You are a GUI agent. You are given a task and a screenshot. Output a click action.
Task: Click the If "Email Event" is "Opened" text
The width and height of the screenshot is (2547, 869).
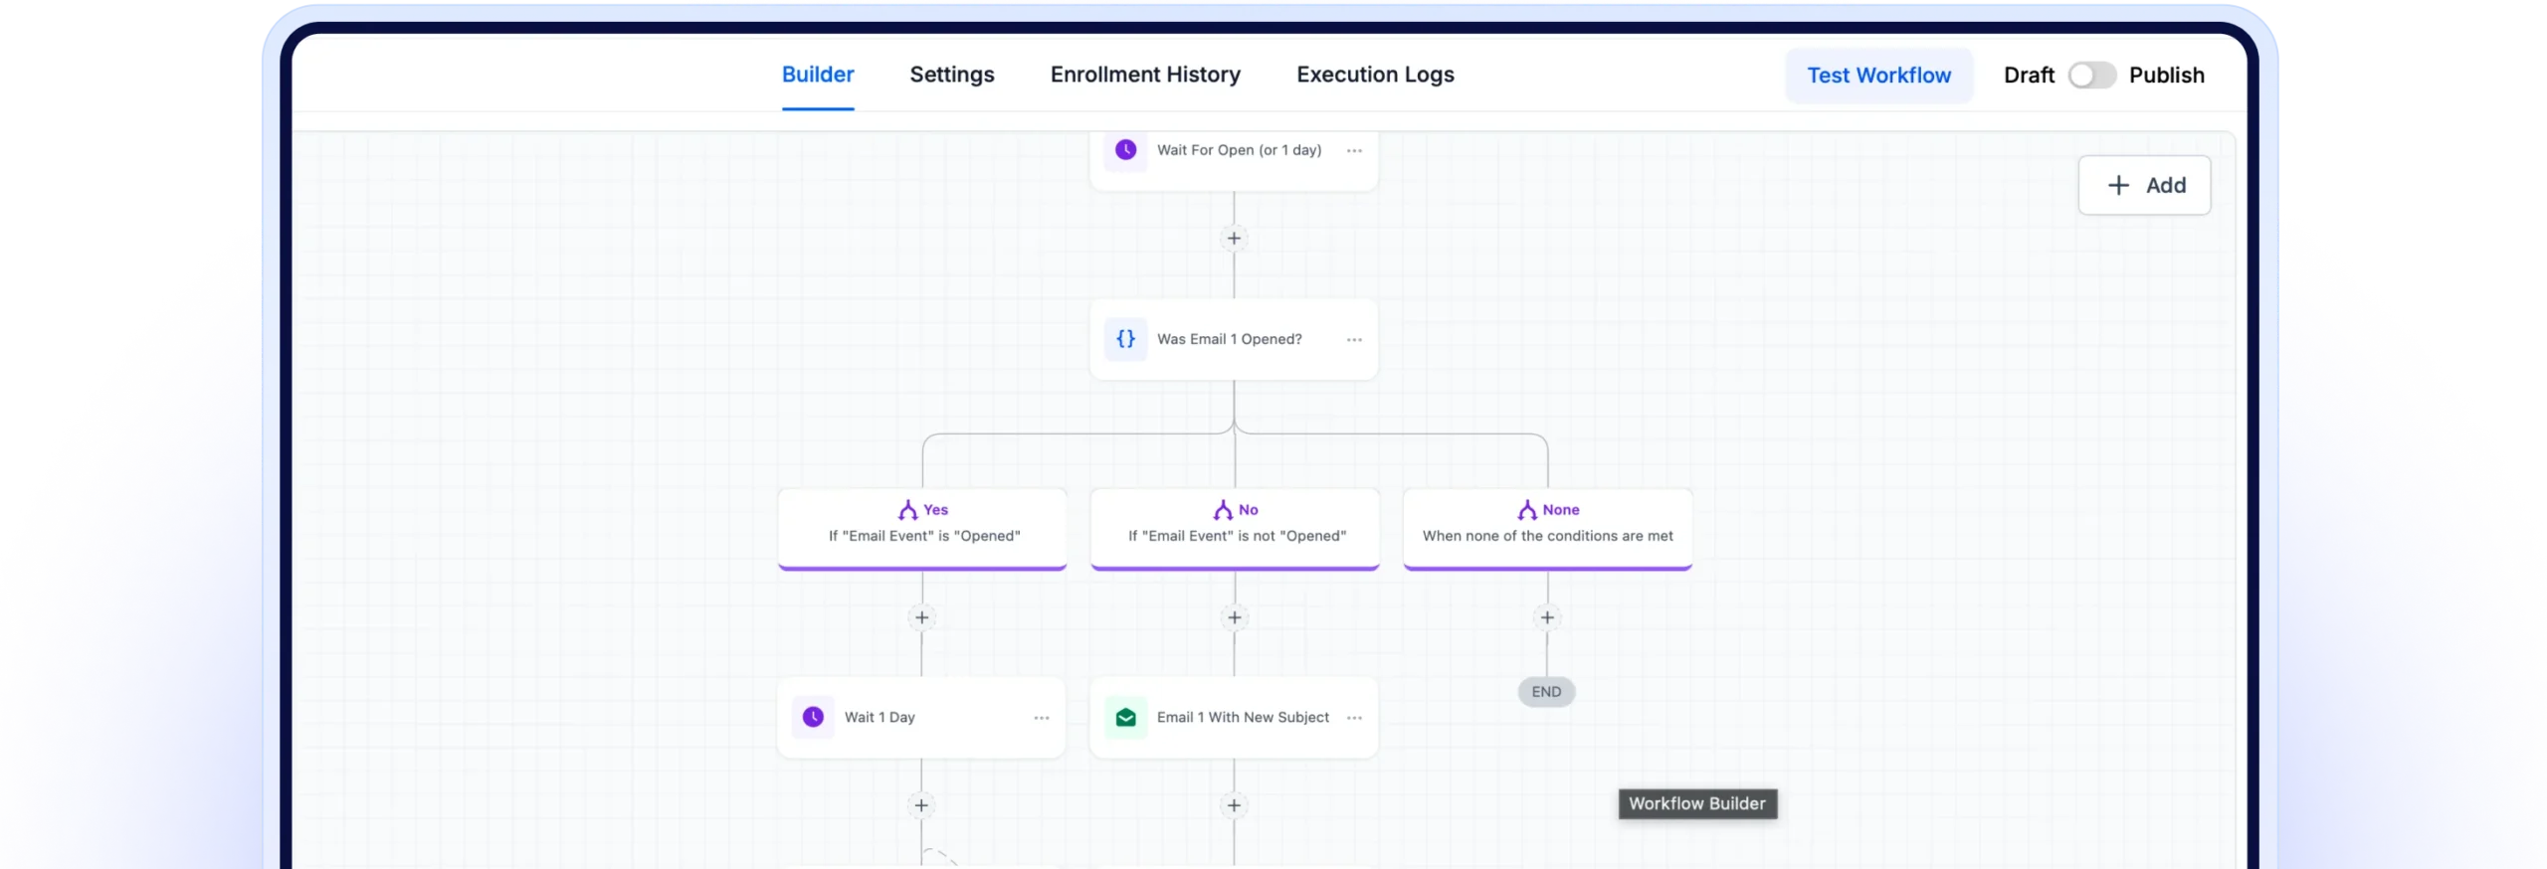(924, 536)
